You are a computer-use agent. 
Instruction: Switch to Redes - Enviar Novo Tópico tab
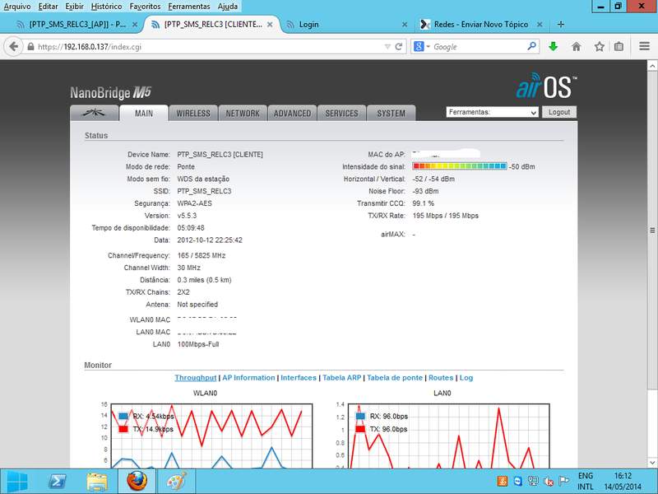[x=480, y=25]
